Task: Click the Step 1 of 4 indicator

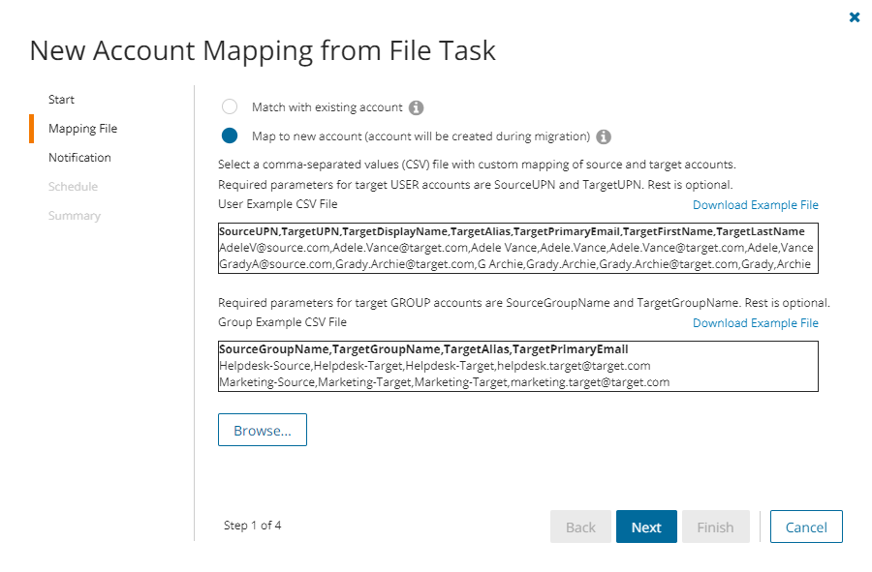Action: coord(252,526)
